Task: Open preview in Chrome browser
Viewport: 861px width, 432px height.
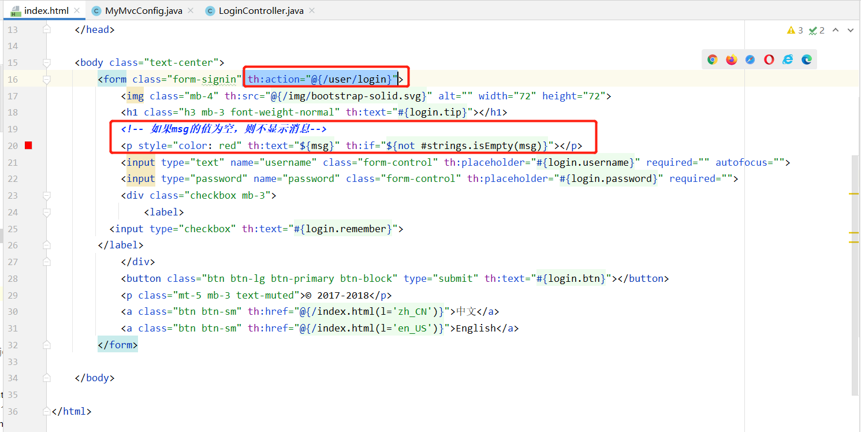Action: coord(713,59)
